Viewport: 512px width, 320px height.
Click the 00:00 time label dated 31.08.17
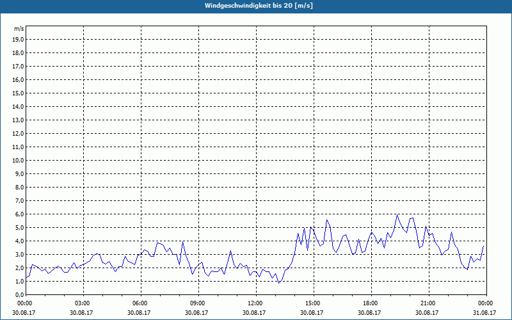point(485,303)
